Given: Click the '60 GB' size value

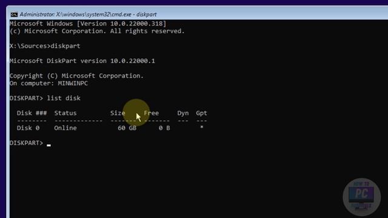Looking at the screenshot, I should (127, 128).
